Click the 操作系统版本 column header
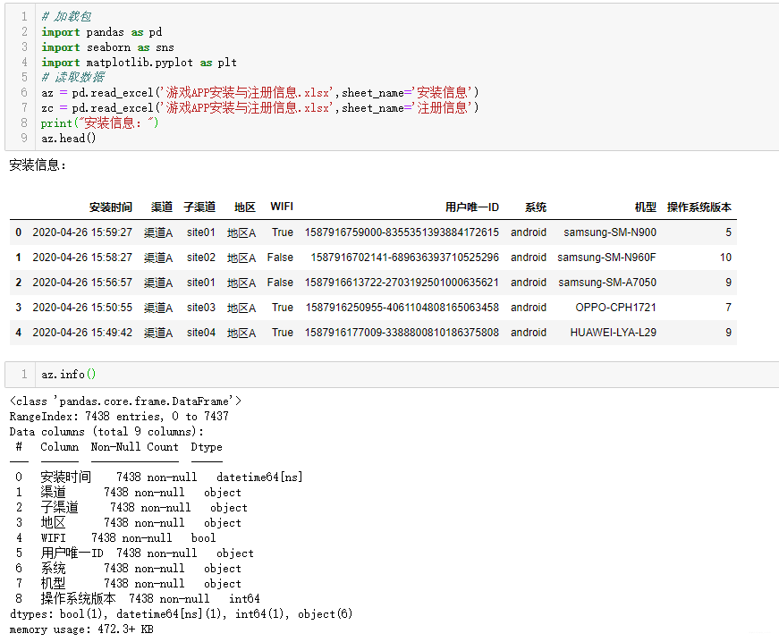The image size is (779, 642). [699, 207]
